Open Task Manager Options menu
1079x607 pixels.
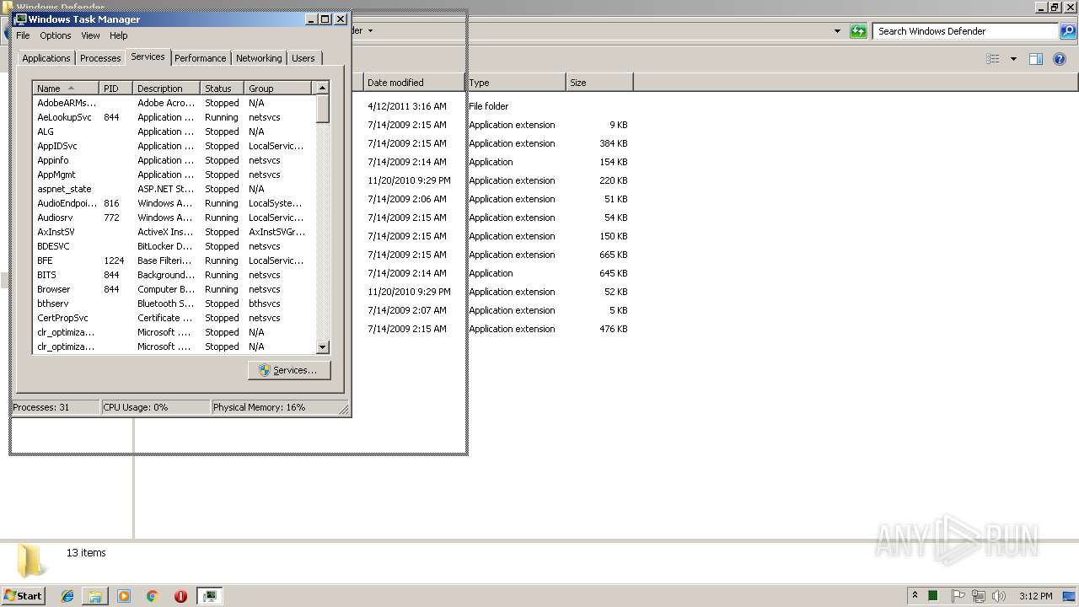[56, 35]
